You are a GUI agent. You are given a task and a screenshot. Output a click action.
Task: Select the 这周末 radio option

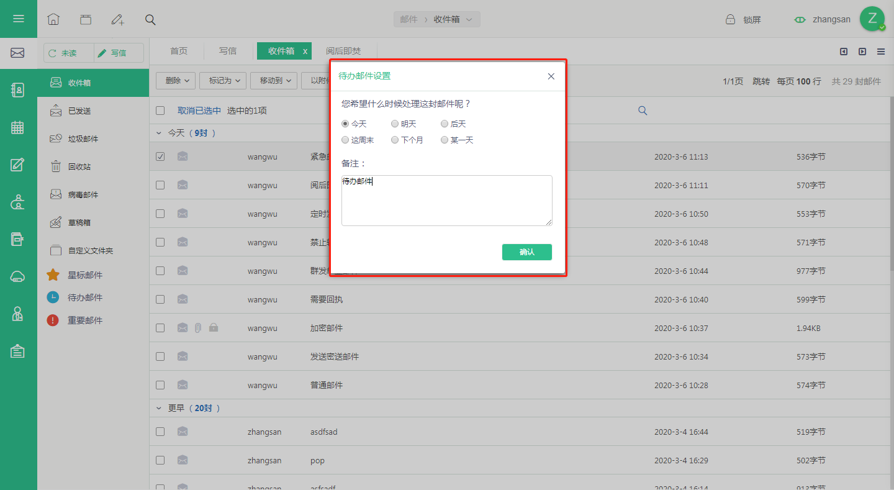click(x=345, y=140)
